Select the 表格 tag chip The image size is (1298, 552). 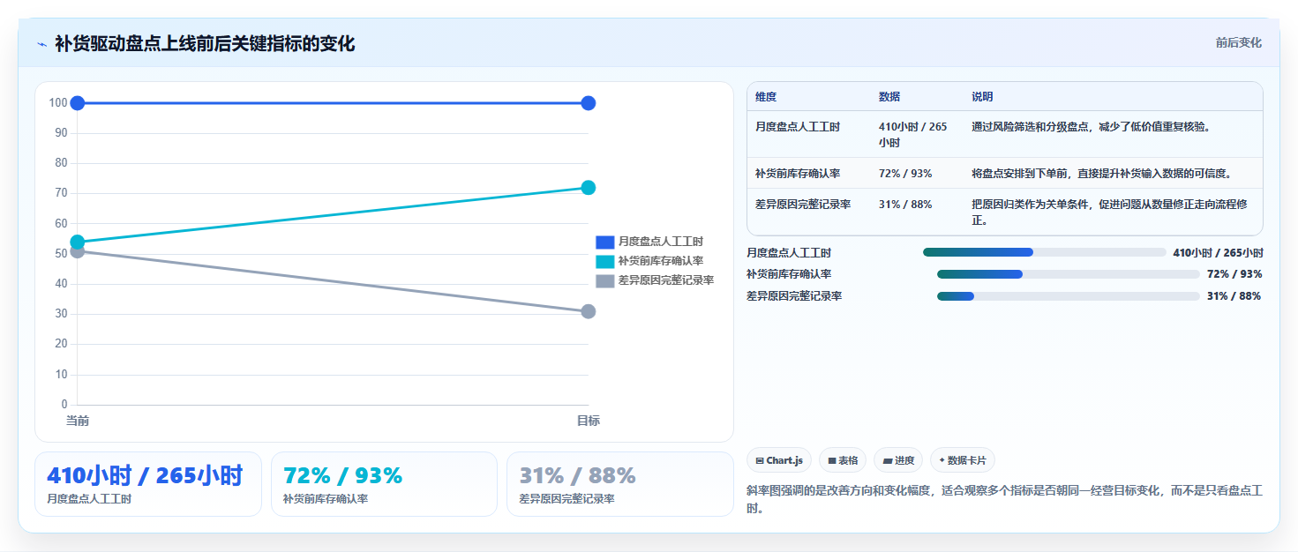pos(843,460)
